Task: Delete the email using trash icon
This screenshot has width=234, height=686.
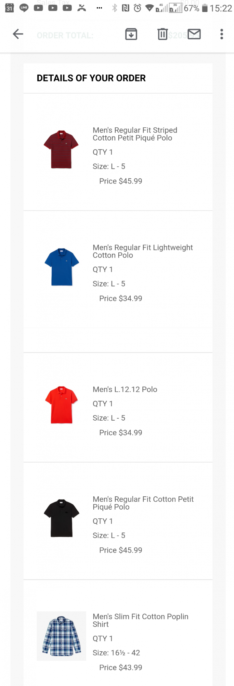Action: (x=162, y=34)
